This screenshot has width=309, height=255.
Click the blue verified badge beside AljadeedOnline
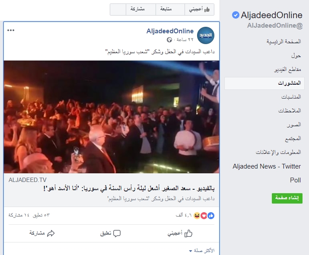236,15
